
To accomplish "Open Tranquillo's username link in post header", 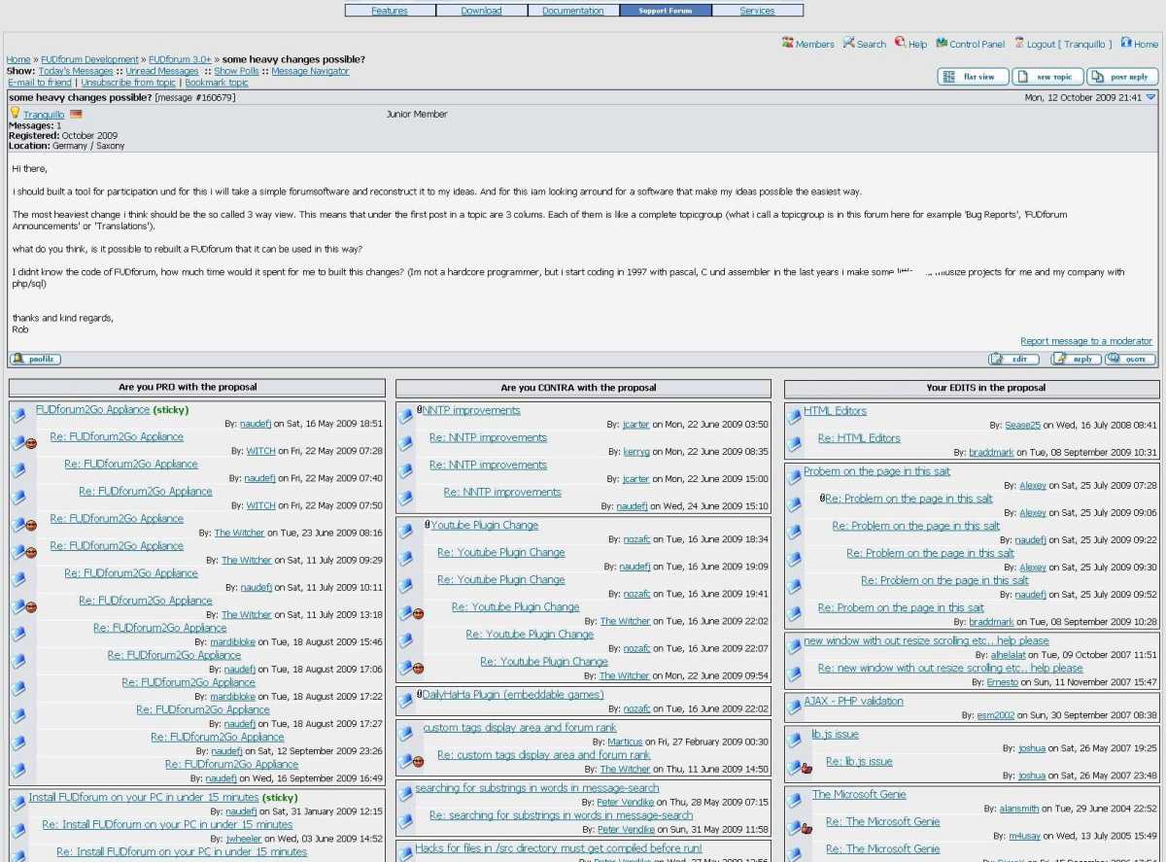I will (44, 115).
